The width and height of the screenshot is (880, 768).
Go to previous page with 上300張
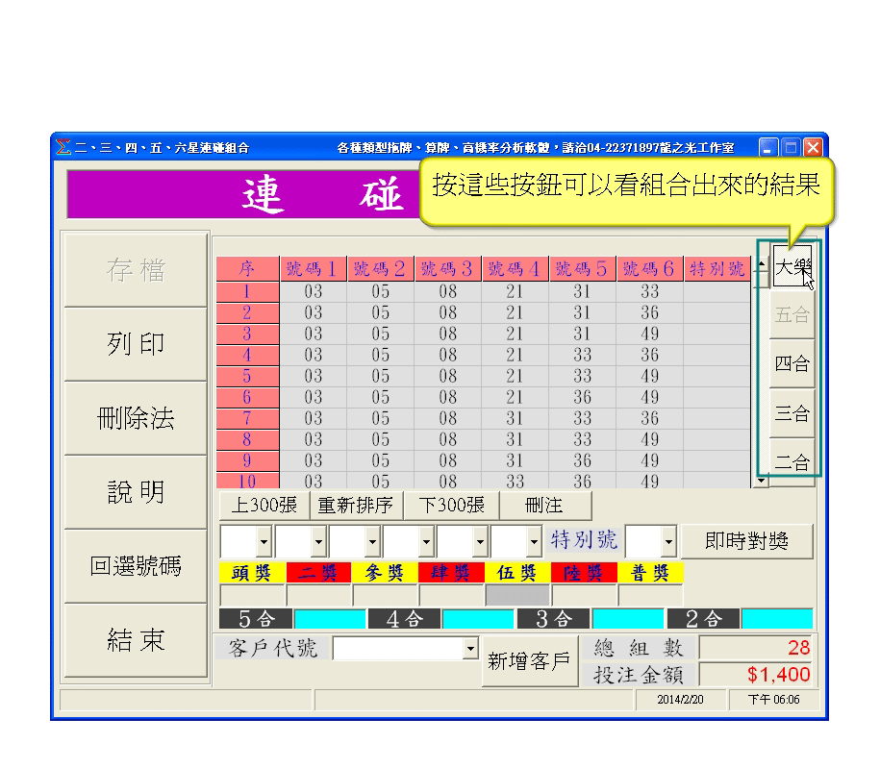tap(264, 506)
